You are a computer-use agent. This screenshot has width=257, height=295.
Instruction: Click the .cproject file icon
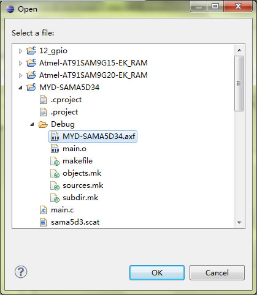tap(43, 100)
